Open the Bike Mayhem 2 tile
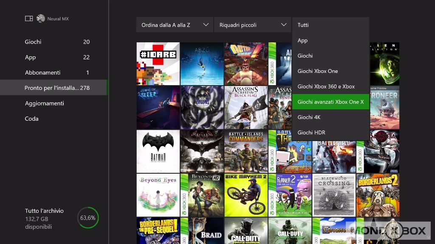Screen dimensions: 435x244 coord(246,195)
